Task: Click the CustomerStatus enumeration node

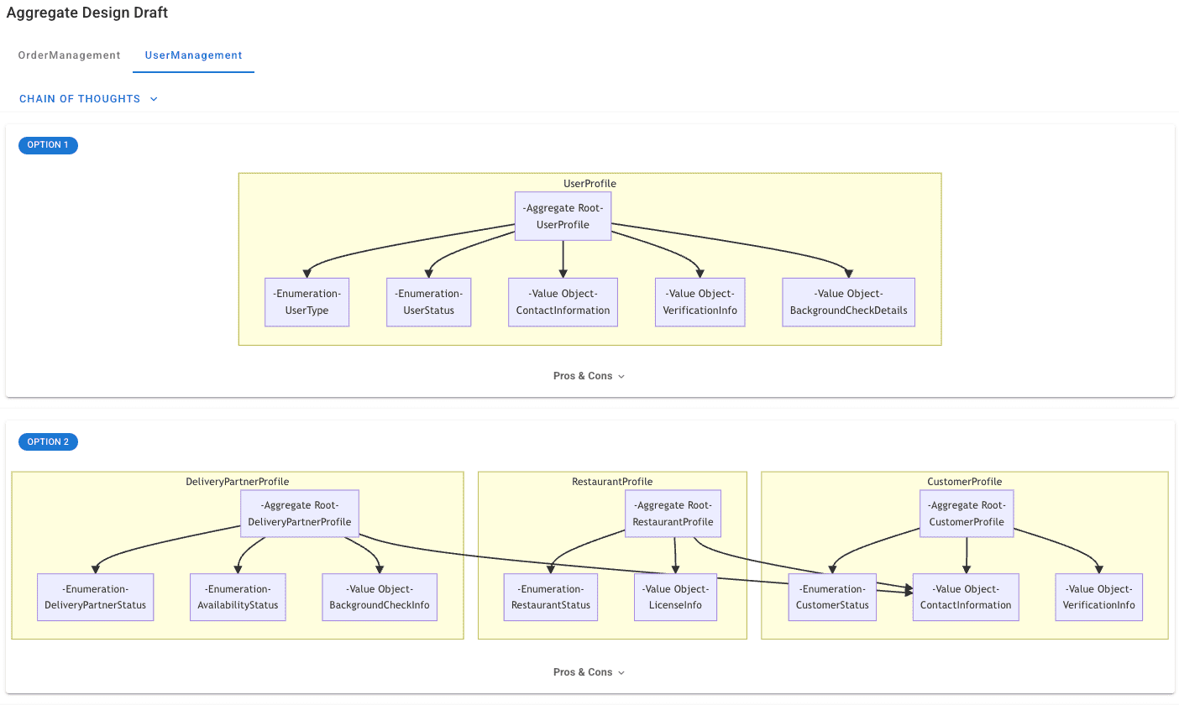Action: 832,597
